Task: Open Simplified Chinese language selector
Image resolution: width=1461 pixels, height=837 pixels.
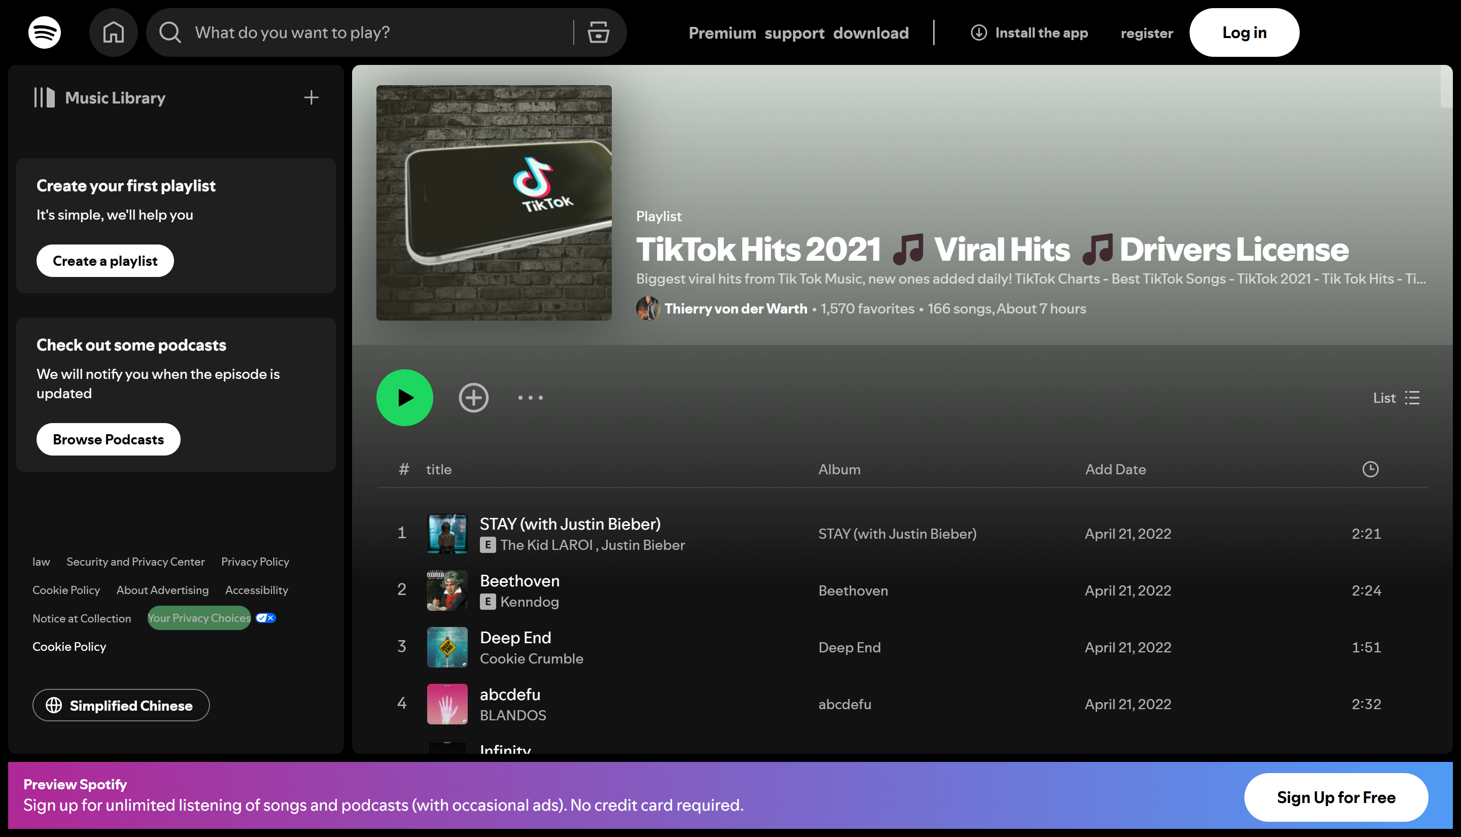Action: [121, 705]
